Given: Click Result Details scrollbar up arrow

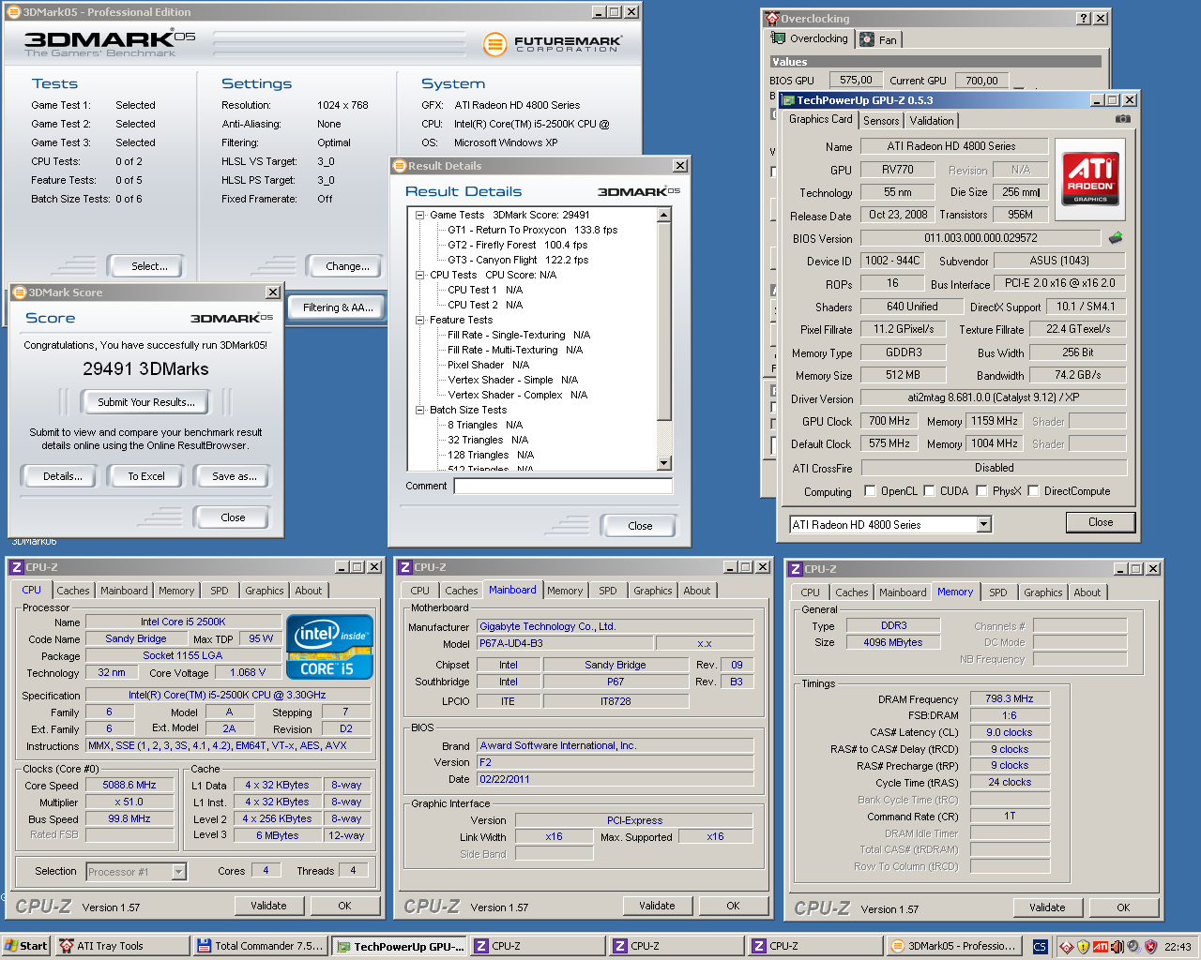Looking at the screenshot, I should pos(664,215).
